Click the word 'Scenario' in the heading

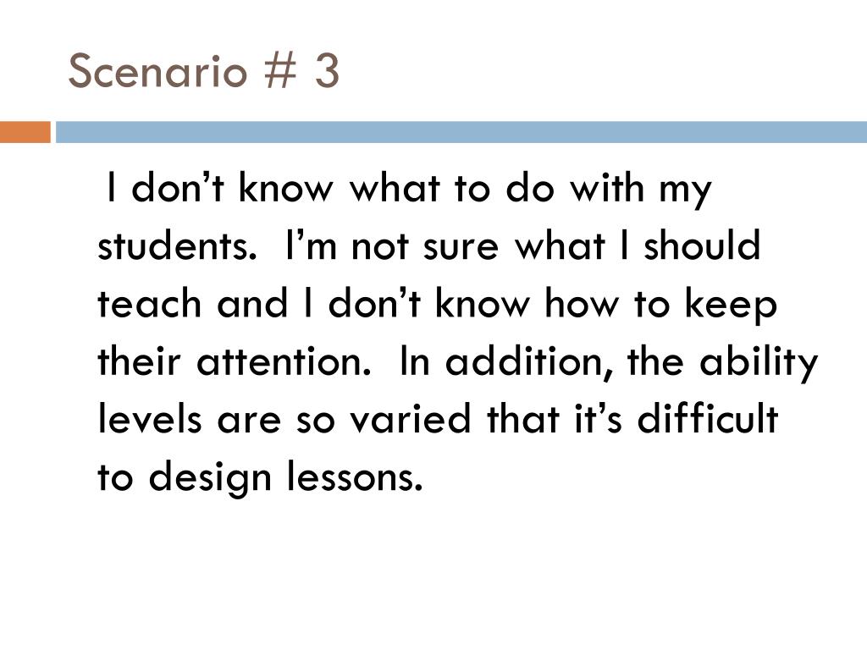pyautogui.click(x=157, y=71)
